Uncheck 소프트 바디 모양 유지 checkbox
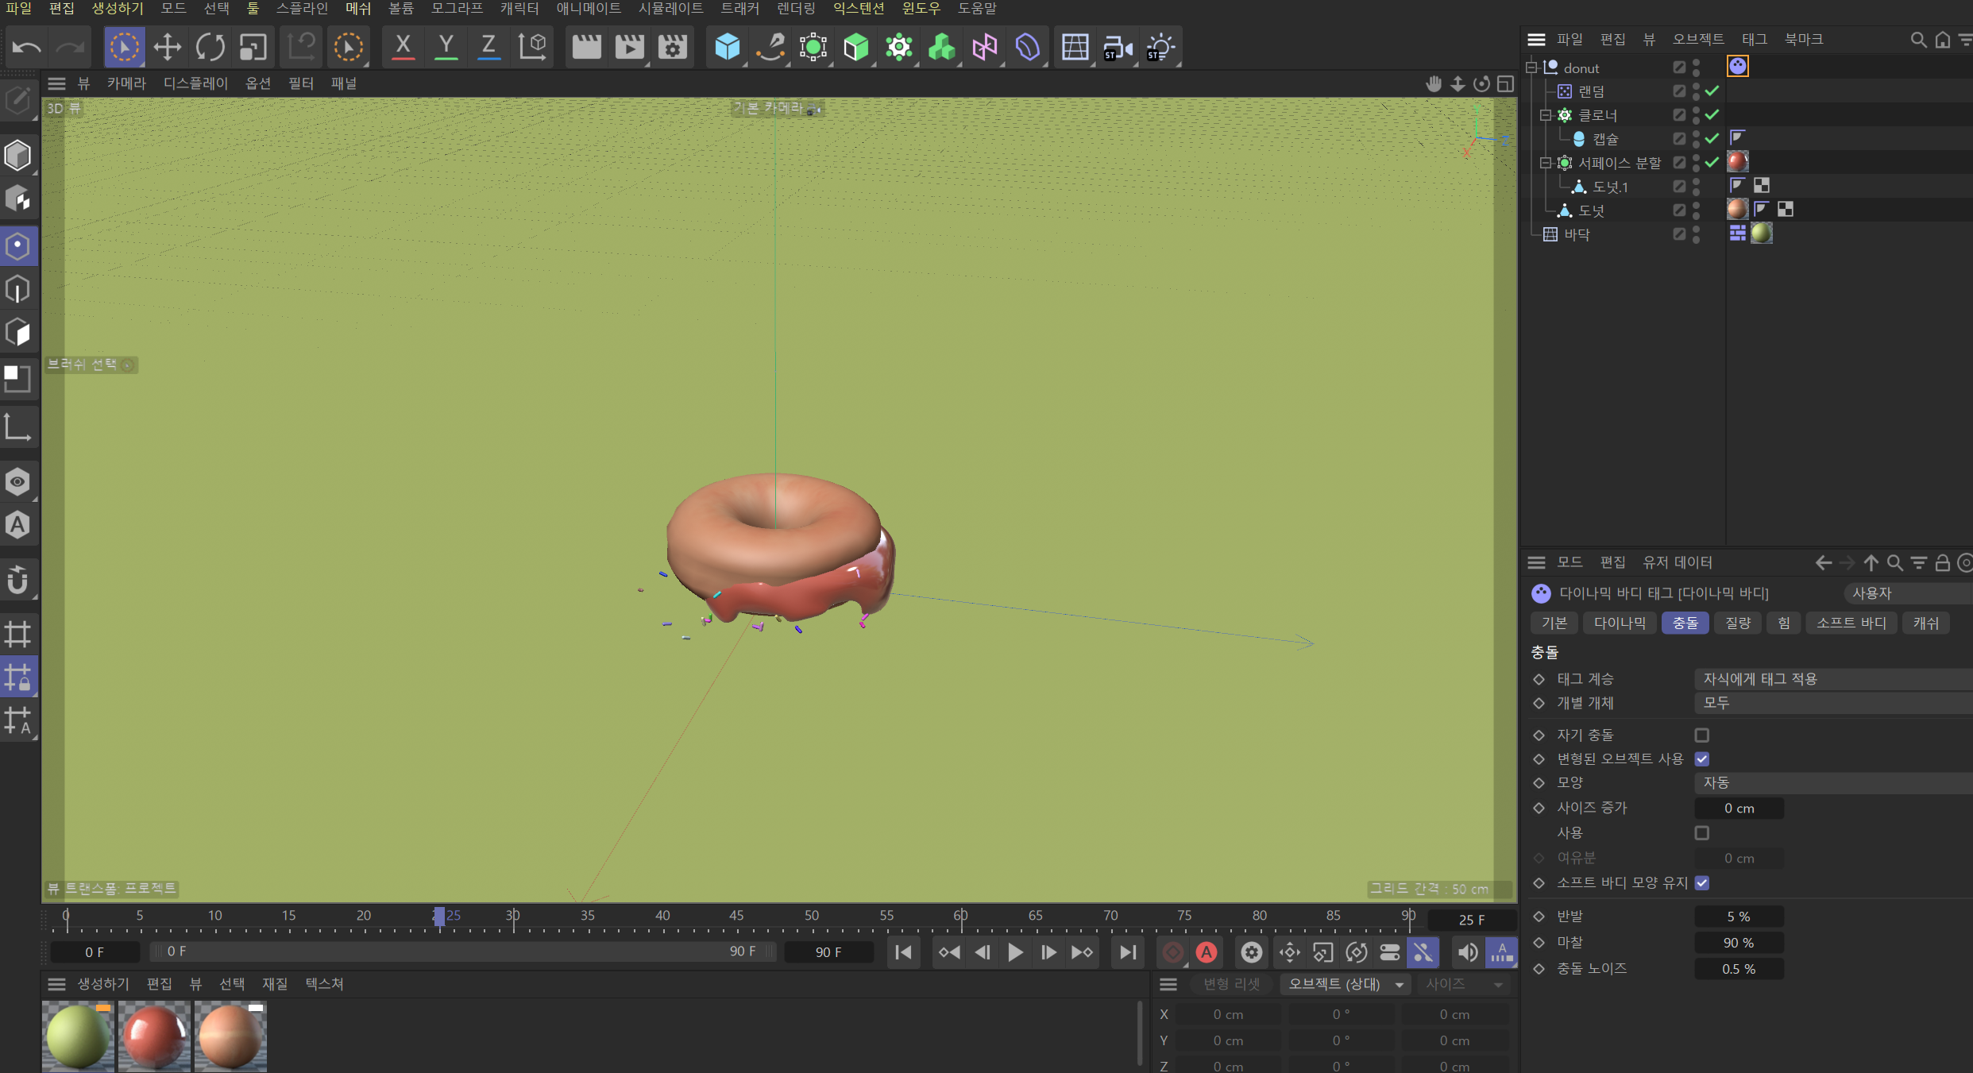This screenshot has width=1973, height=1073. point(1701,882)
